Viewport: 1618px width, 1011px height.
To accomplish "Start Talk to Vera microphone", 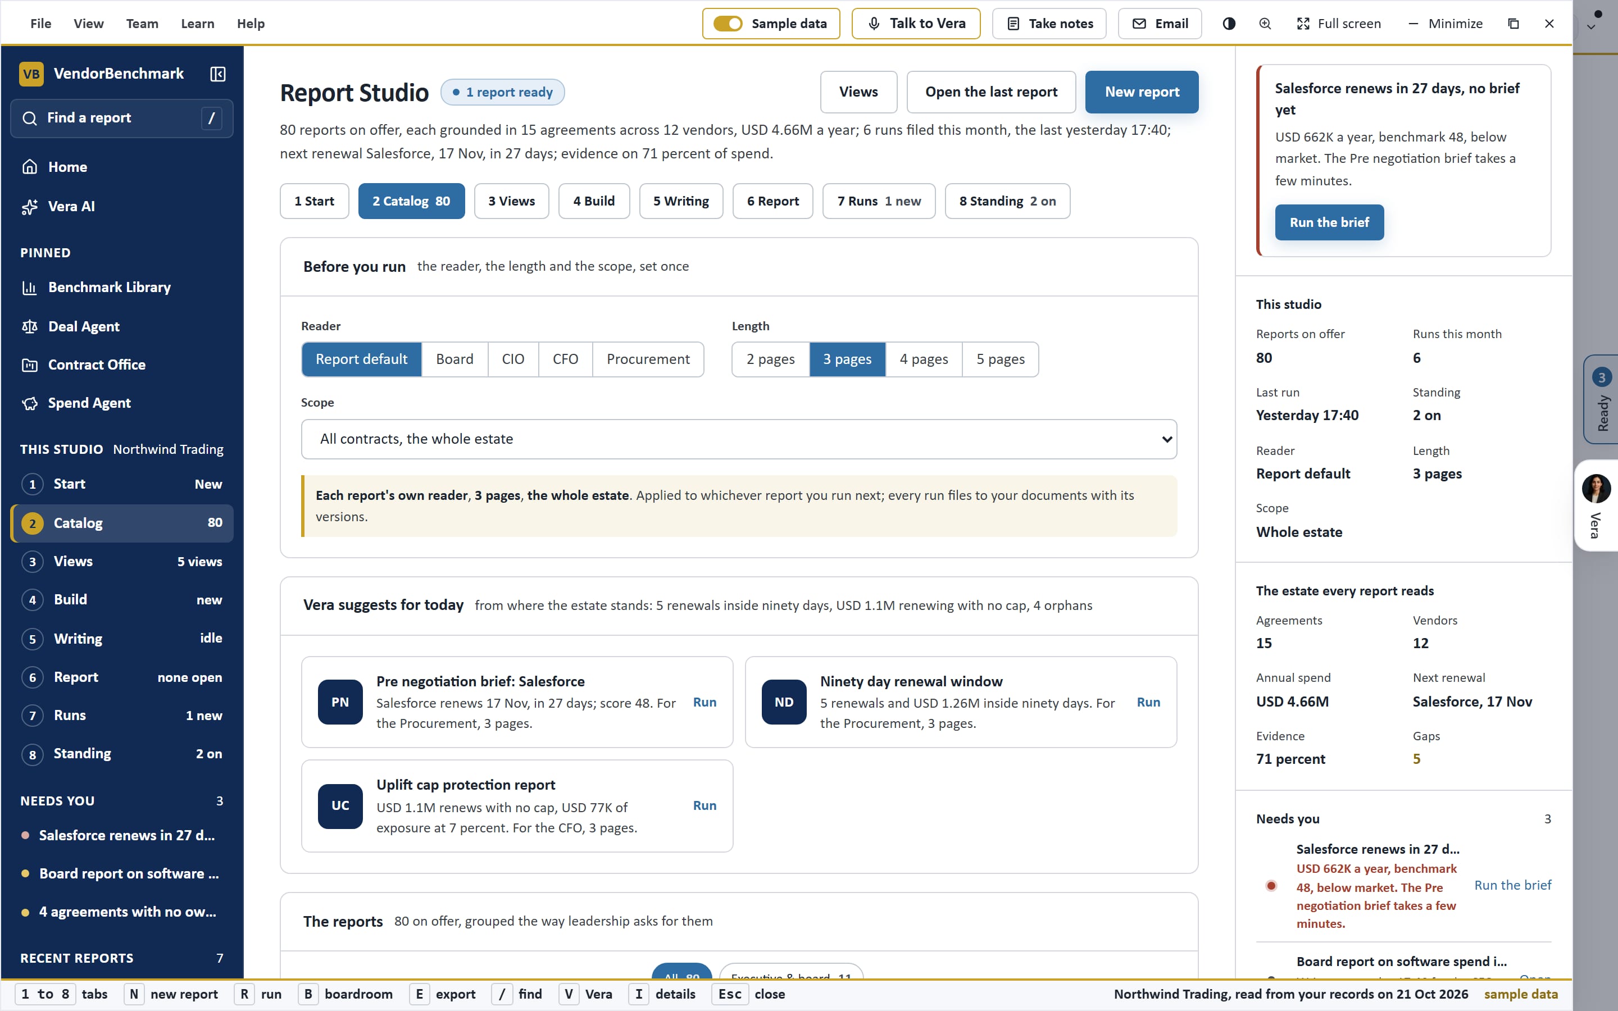I will pyautogui.click(x=916, y=24).
